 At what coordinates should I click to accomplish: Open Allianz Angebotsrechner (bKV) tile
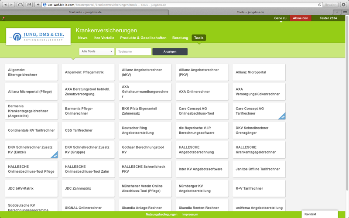[x=145, y=72]
